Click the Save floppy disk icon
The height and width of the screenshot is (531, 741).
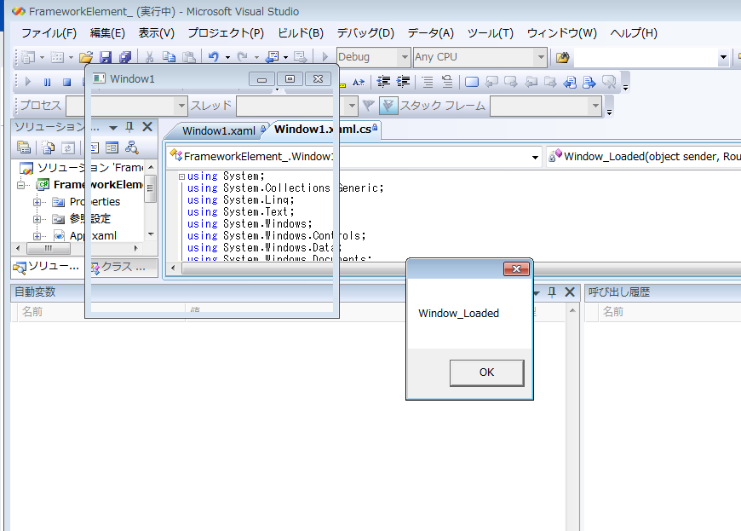coord(106,57)
